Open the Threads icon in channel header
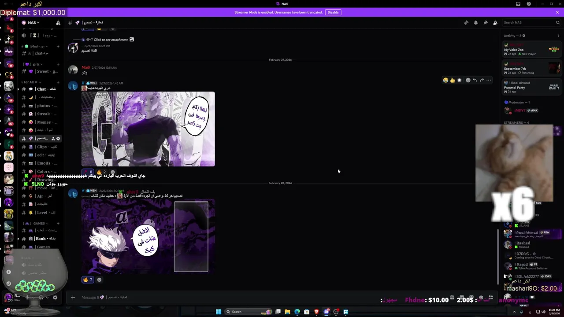 coord(466,22)
